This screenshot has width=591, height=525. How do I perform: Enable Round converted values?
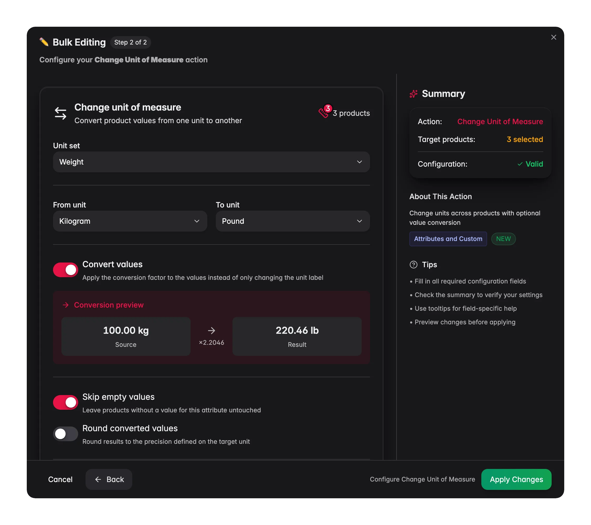[x=66, y=434]
